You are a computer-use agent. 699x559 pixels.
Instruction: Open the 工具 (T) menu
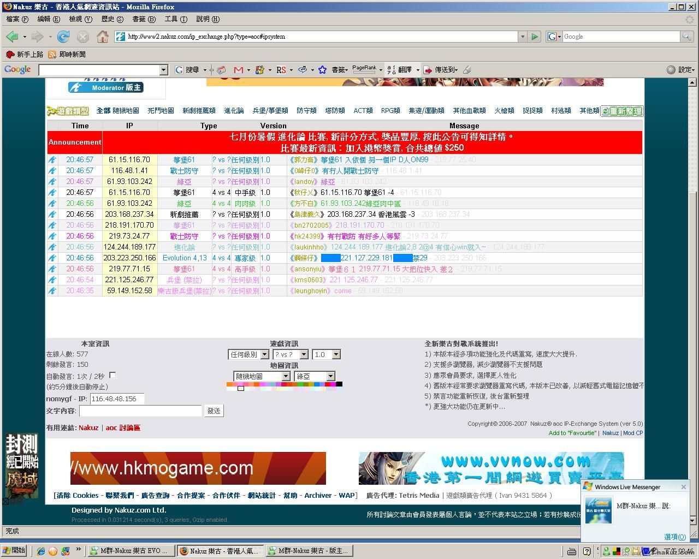pos(175,19)
